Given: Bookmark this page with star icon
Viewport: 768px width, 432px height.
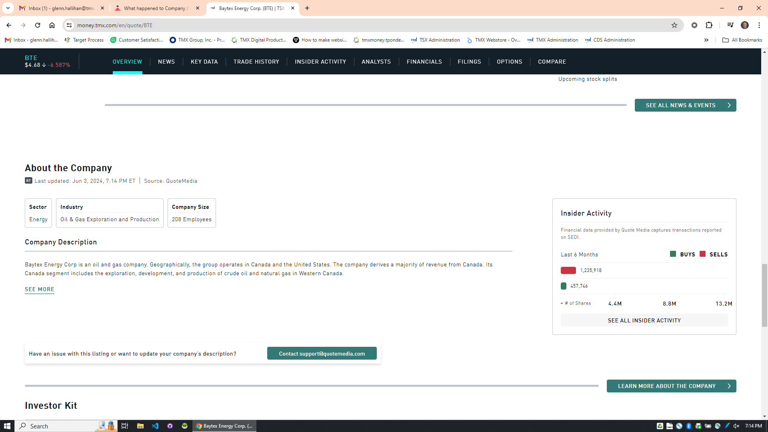Looking at the screenshot, I should point(674,25).
